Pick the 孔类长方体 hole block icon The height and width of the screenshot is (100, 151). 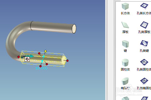coord(144,6)
